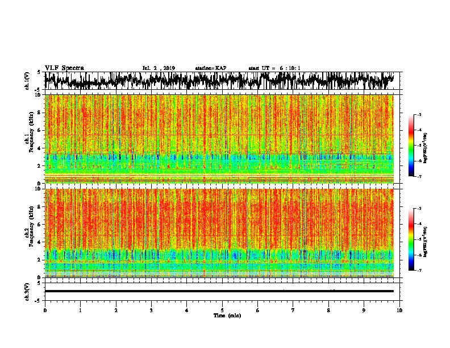450x348 pixels.
Task: Click the "ch.1(V)" waveform axis label
Action: [x=27, y=81]
